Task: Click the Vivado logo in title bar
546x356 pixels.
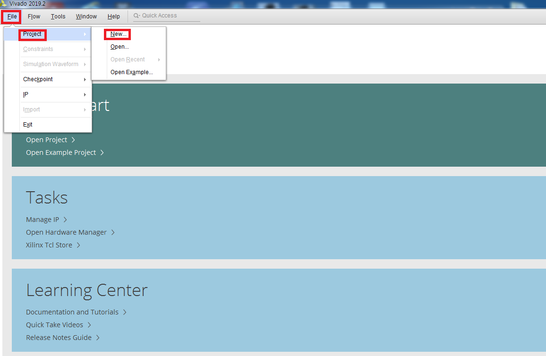Action: [x=3, y=3]
